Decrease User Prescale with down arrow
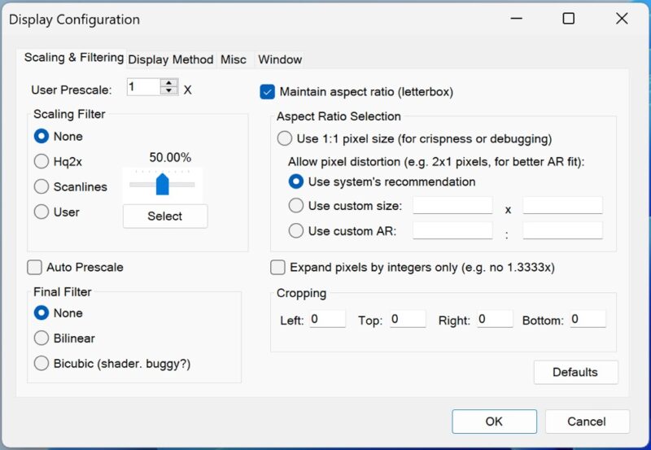The image size is (651, 450). pos(168,91)
